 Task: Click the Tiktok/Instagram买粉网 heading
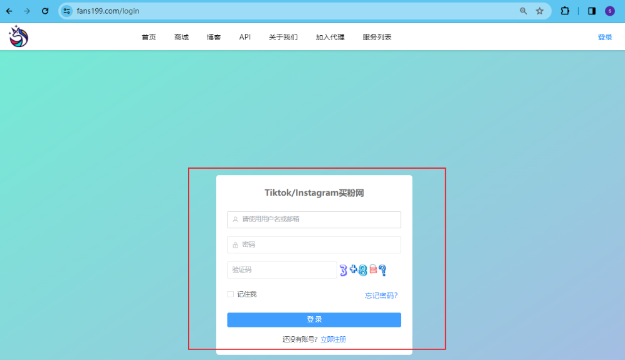coord(314,193)
